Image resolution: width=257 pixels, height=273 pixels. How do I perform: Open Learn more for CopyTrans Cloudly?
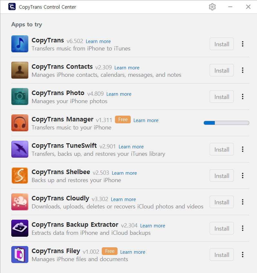(x=123, y=199)
